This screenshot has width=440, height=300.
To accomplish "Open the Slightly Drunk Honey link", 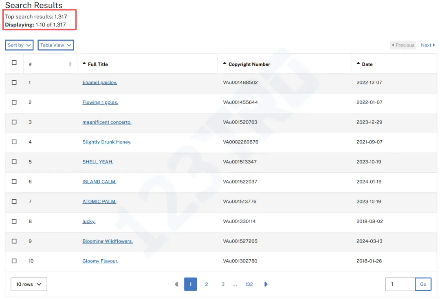I will point(107,142).
